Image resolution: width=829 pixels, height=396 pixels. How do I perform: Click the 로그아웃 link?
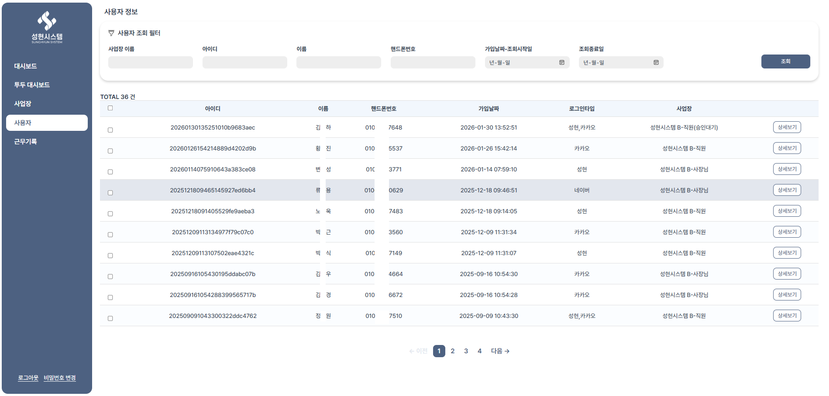coord(28,378)
